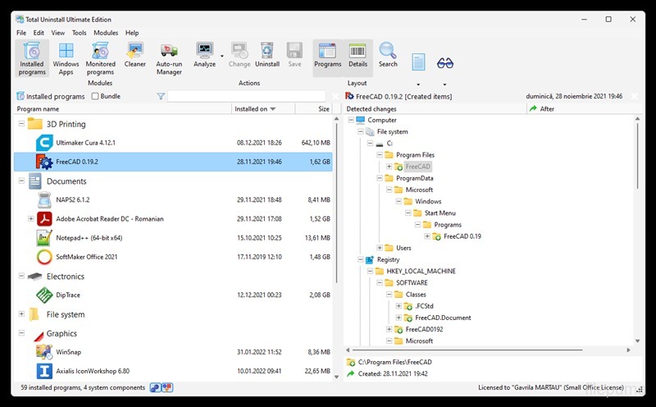
Task: Expand the Users folder node
Action: click(x=380, y=248)
